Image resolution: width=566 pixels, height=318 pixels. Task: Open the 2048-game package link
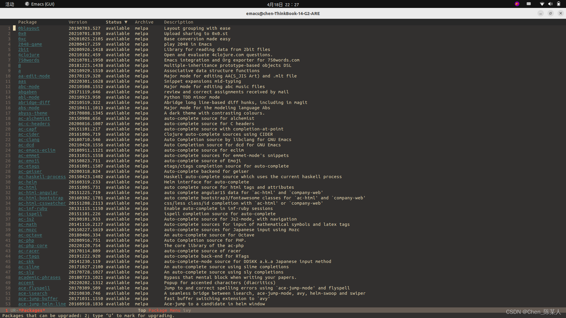pyautogui.click(x=30, y=44)
